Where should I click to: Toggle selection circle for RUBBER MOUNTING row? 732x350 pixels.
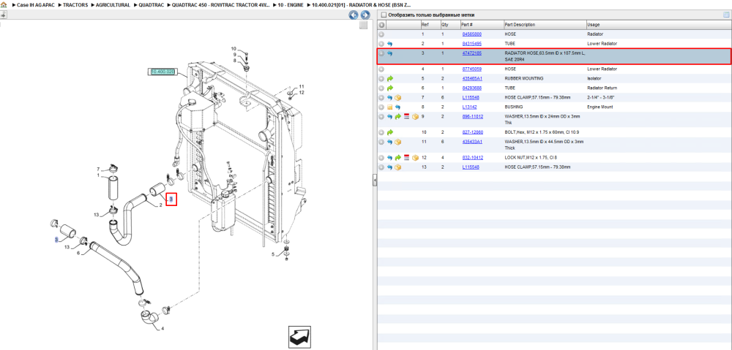click(381, 78)
